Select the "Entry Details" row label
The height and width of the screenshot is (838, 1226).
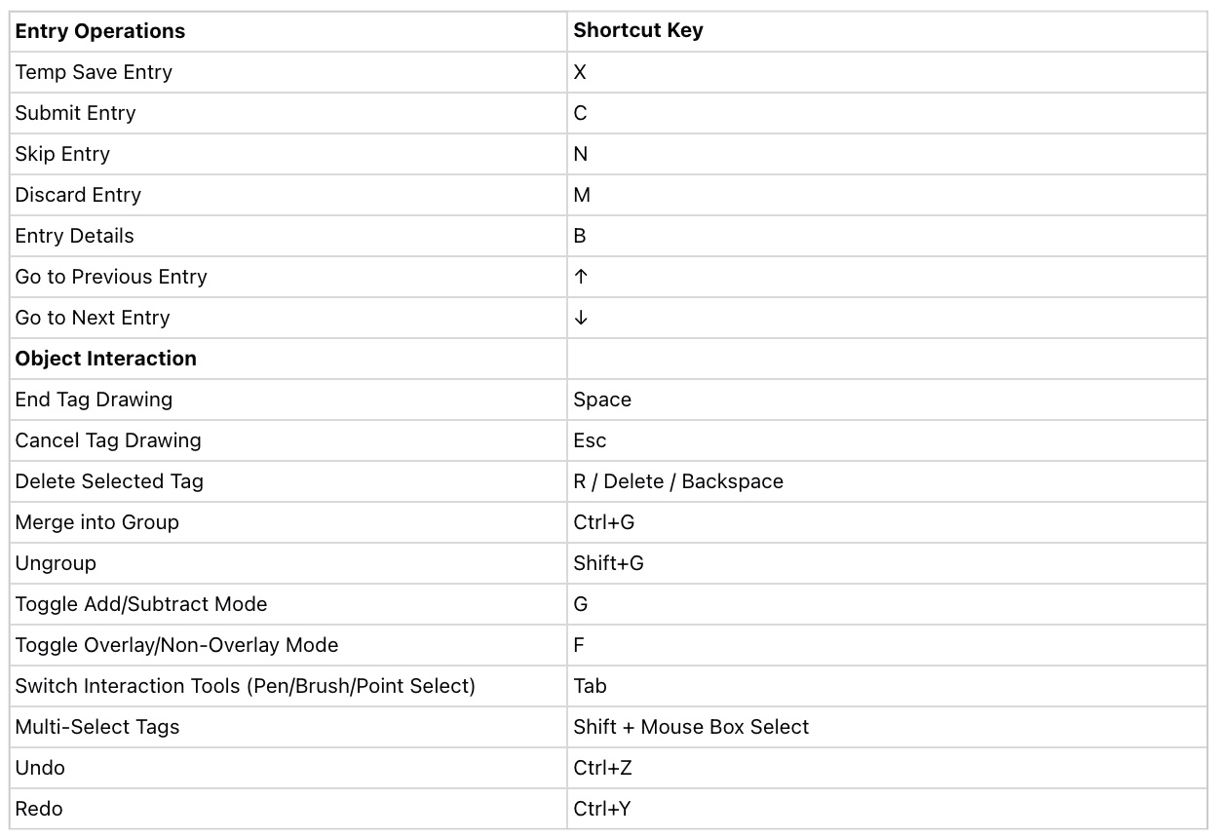pyautogui.click(x=74, y=236)
